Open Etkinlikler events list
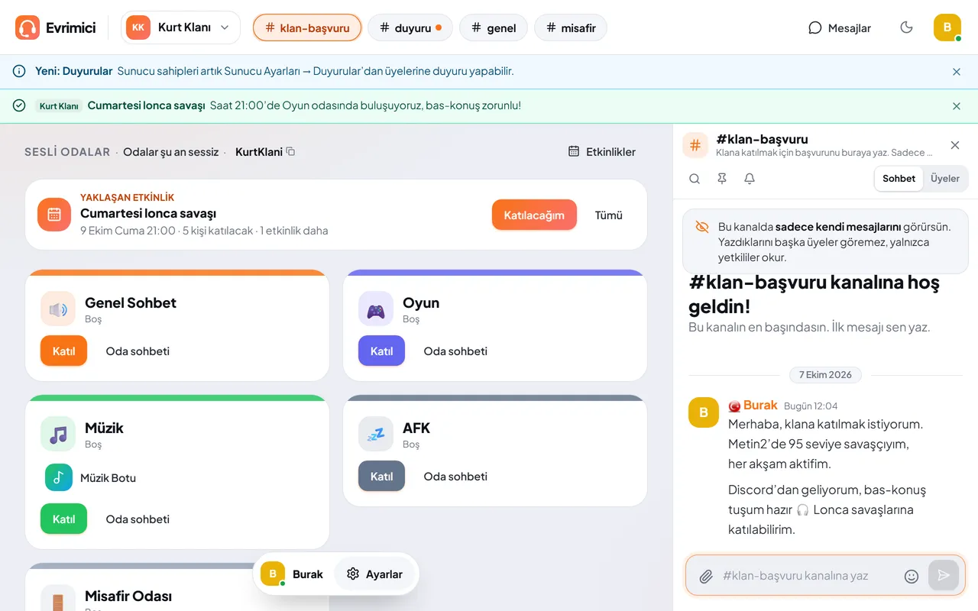978x611 pixels. [602, 152]
